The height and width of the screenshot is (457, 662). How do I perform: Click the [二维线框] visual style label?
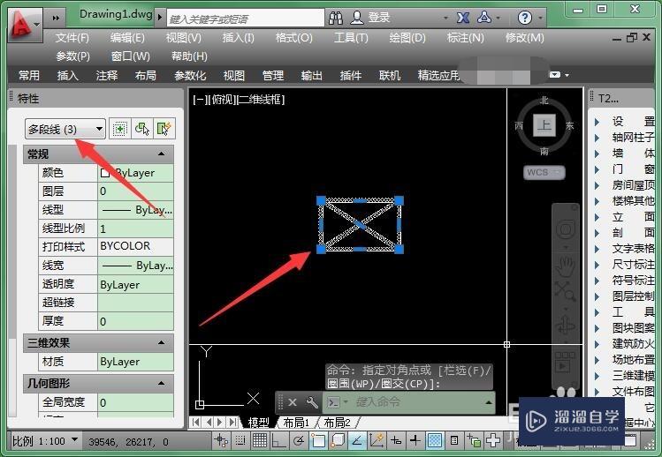coord(260,100)
